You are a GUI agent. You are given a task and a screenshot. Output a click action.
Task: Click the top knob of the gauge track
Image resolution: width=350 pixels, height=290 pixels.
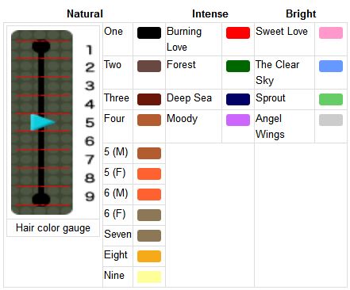pos(41,46)
